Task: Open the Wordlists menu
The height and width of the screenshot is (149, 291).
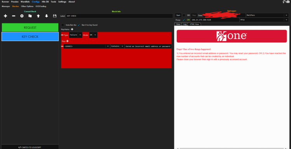Action: click(x=25, y=2)
